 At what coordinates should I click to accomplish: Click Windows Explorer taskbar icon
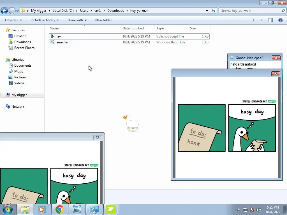pyautogui.click(x=25, y=209)
